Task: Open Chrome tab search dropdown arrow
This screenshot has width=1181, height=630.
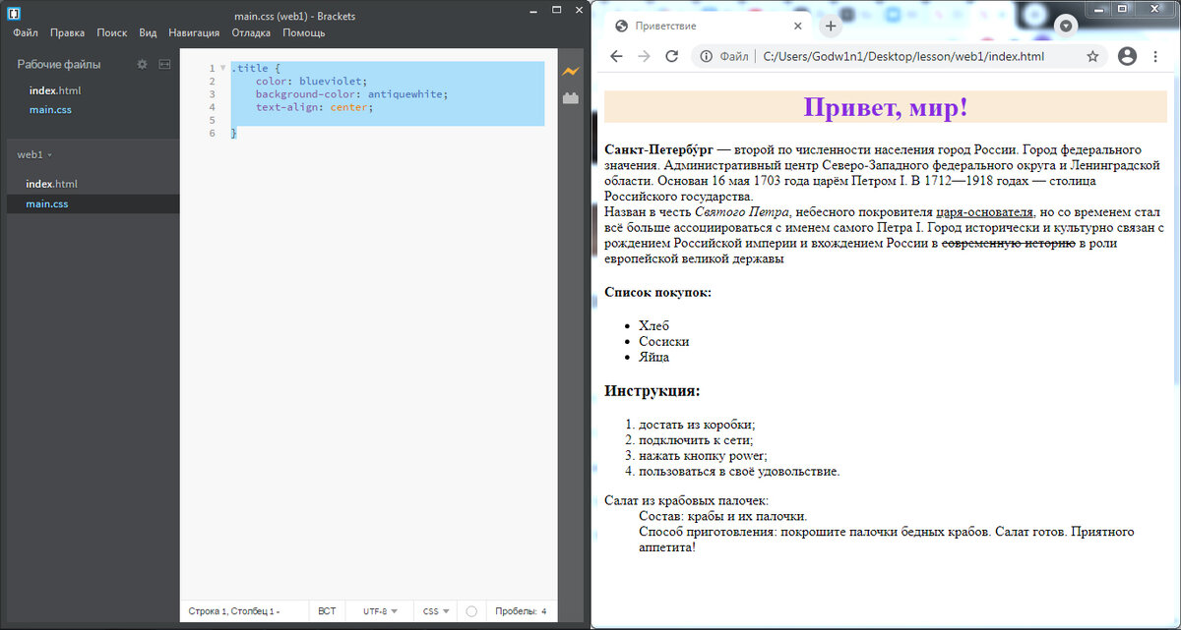Action: 1066,26
